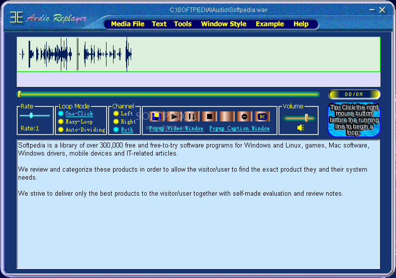Viewport: 396px width, 278px height.
Task: Open the Popup Video Window link
Action: coord(176,128)
